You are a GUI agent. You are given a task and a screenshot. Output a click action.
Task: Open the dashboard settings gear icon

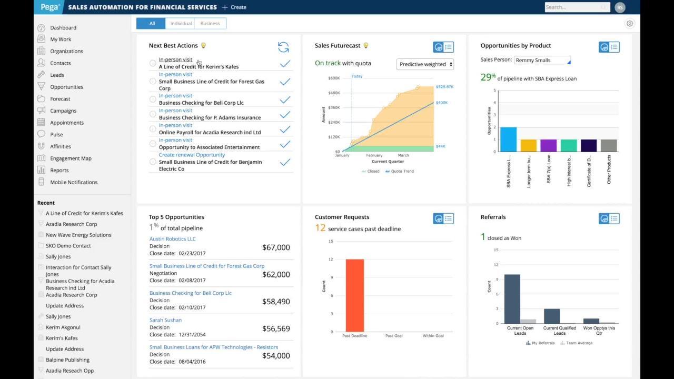tap(629, 23)
